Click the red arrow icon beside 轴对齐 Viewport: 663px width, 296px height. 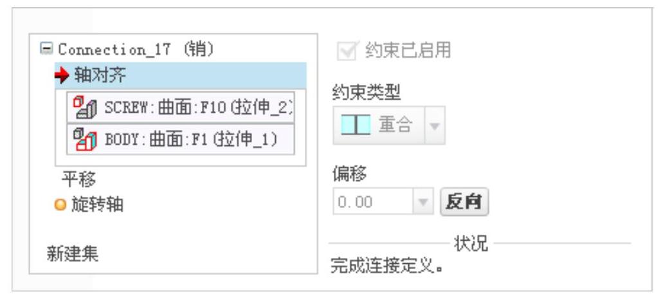point(62,76)
